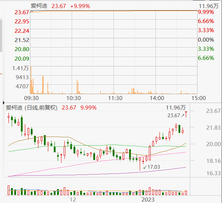Screen dimensions: 222x203
Task: Click the green 20.09 price axis label
Action: pyautogui.click(x=22, y=58)
